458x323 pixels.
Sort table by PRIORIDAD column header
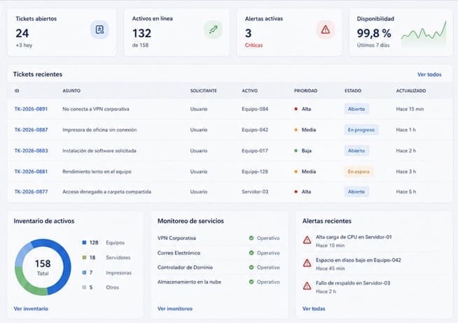[x=305, y=91]
